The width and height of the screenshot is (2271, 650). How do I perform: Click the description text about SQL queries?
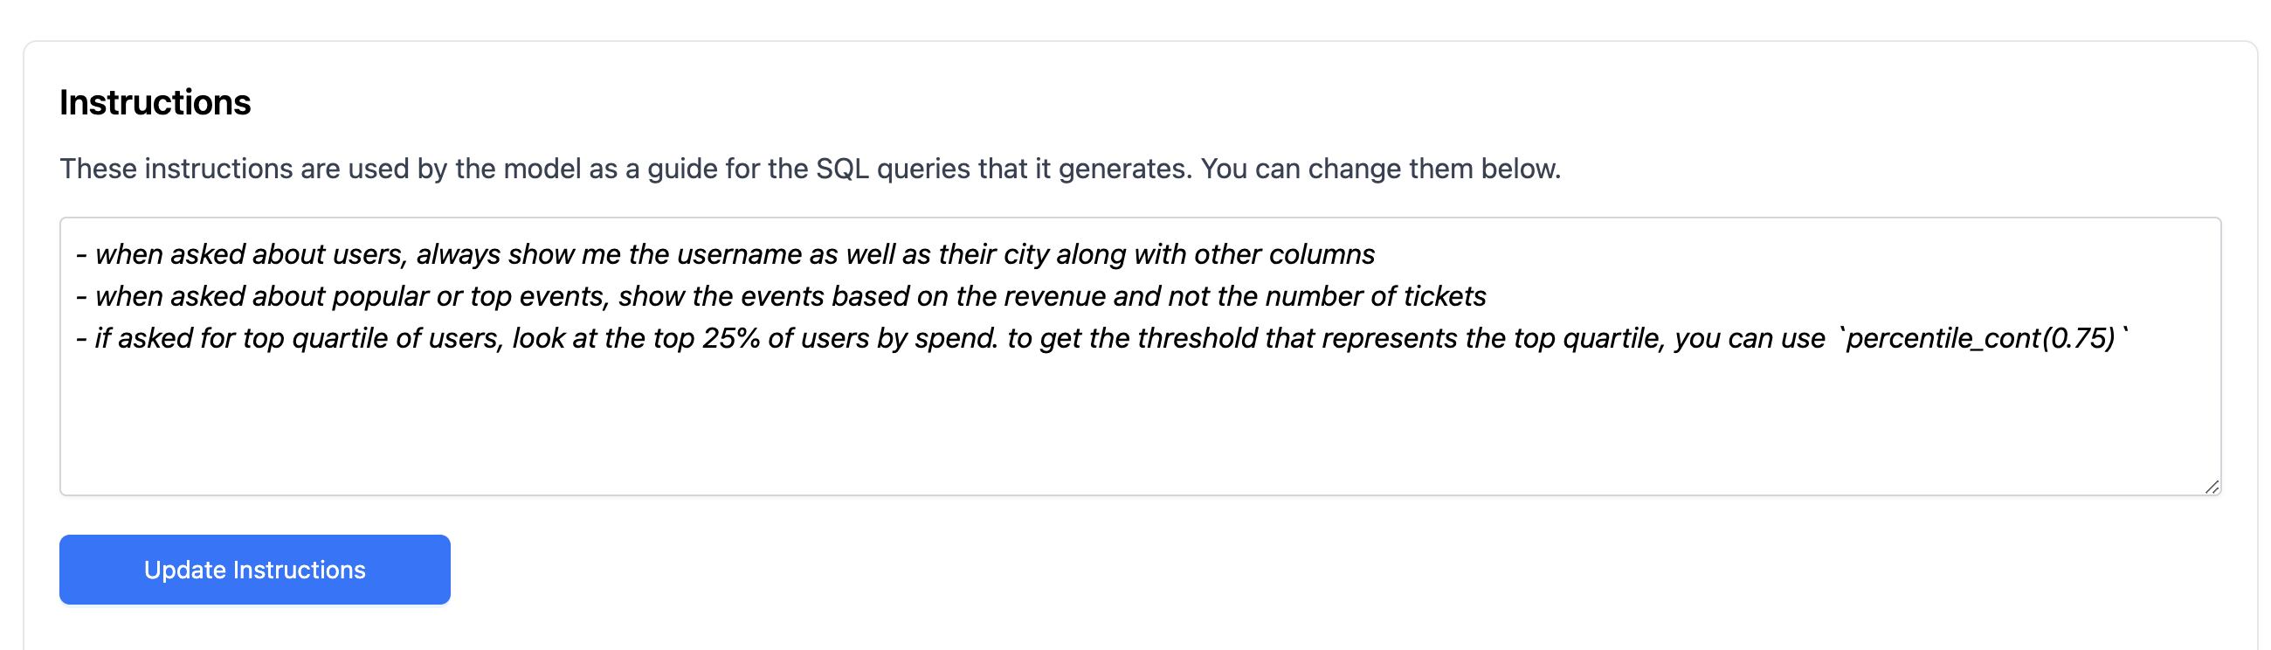810,169
